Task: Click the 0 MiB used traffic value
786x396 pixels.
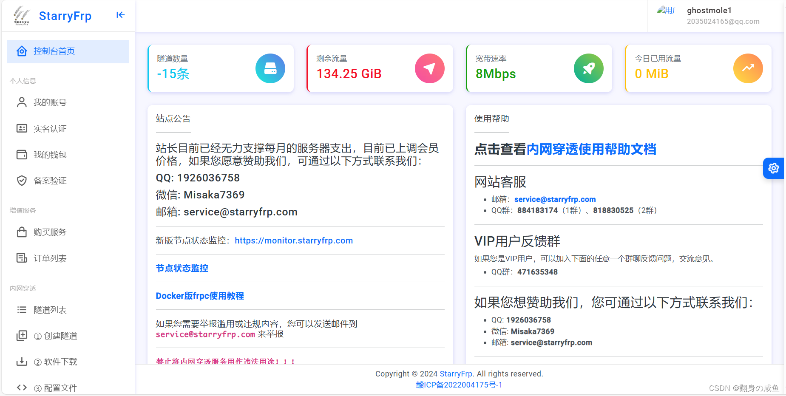Action: (x=652, y=74)
